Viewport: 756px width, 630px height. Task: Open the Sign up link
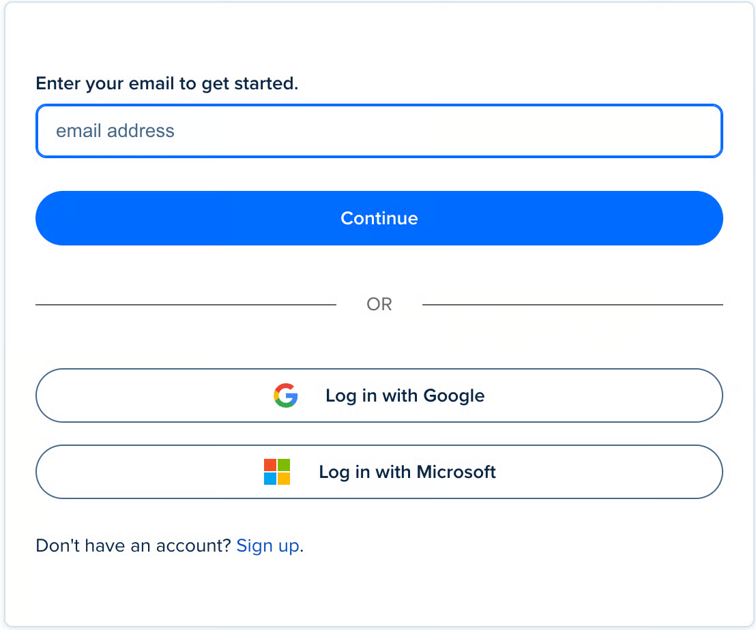pyautogui.click(x=267, y=545)
